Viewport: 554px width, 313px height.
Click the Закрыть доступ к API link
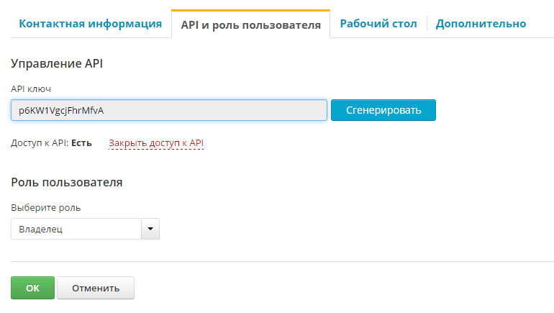click(156, 143)
